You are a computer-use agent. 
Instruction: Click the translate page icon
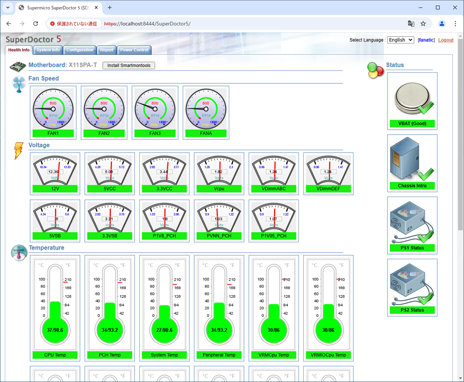point(411,24)
